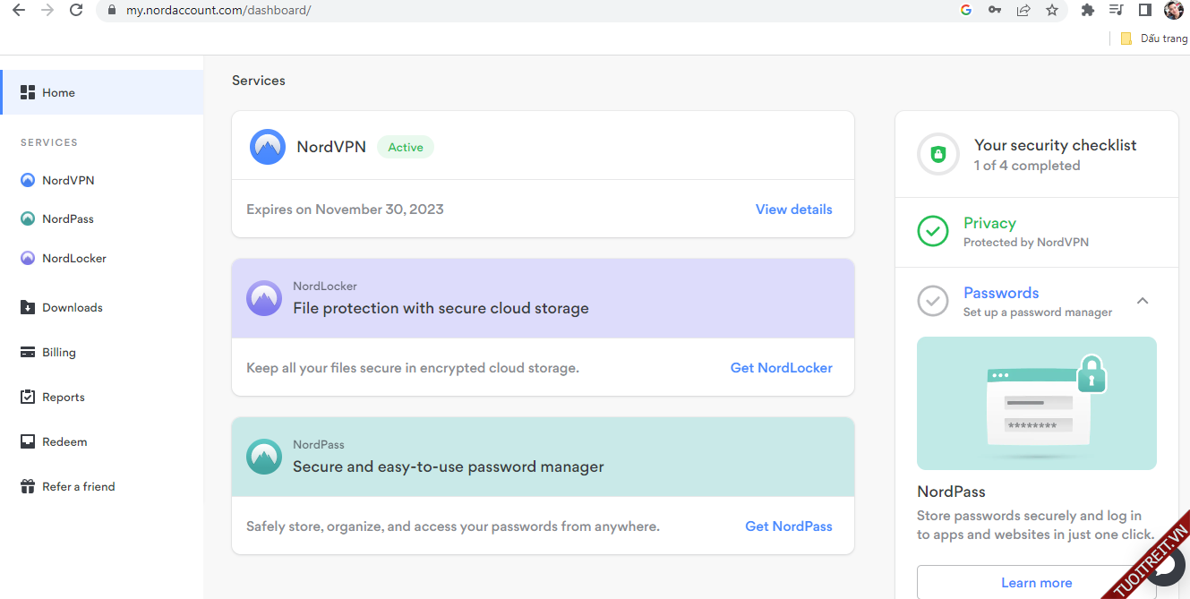Click the grey Passwords checklist checkmark
This screenshot has height=599, width=1190.
pyautogui.click(x=933, y=301)
